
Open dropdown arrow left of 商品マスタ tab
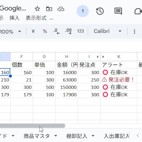pyautogui.click(x=13, y=136)
